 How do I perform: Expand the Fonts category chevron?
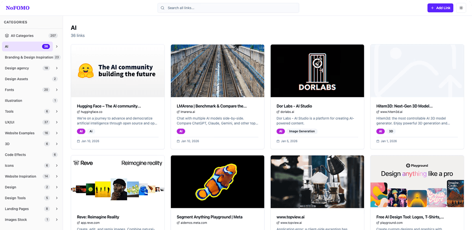57,90
